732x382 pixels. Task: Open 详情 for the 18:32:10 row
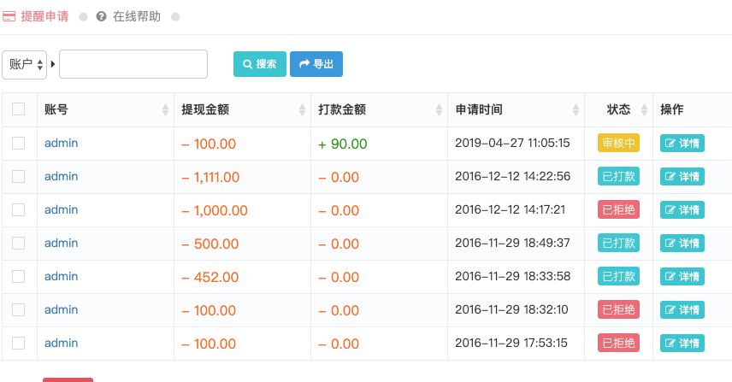pos(682,310)
